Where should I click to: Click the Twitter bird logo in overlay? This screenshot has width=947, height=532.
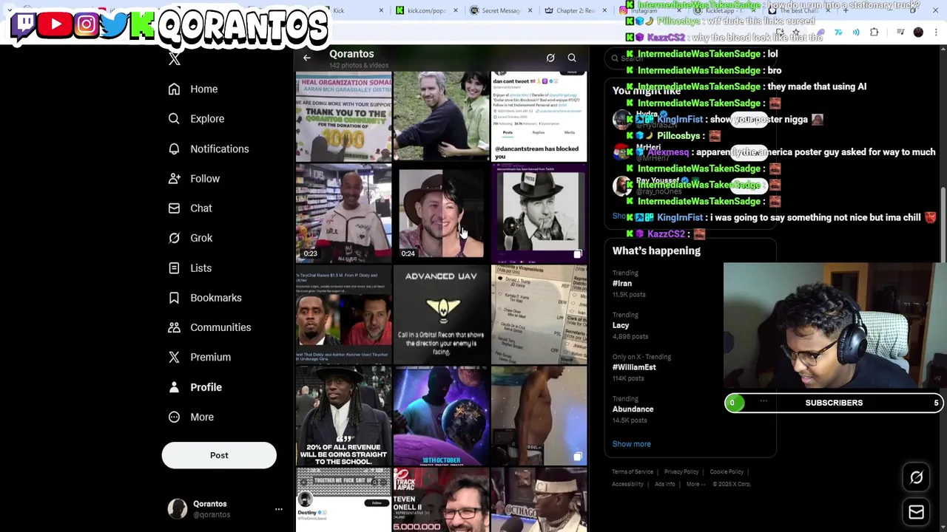[115, 24]
